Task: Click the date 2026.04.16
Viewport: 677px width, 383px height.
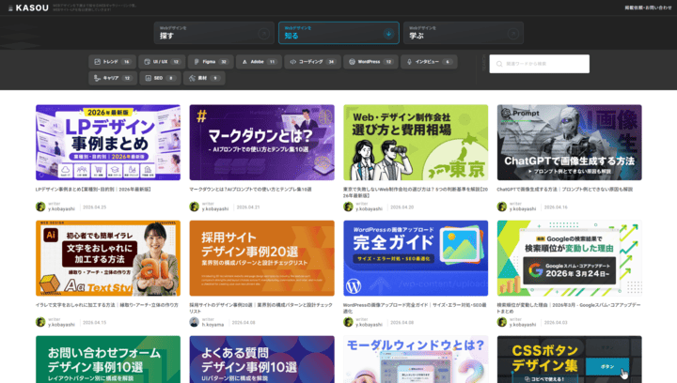Action: pos(556,207)
